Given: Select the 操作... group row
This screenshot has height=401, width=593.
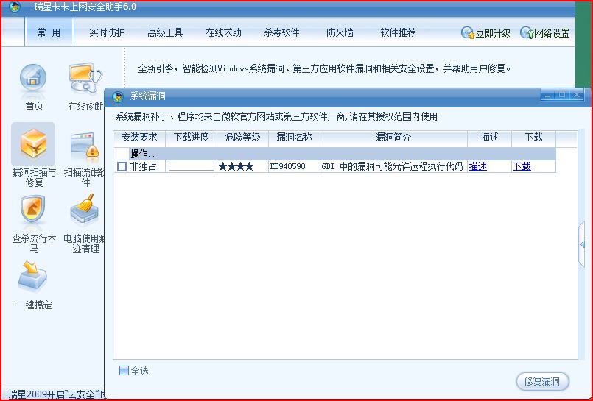Looking at the screenshot, I should (335, 154).
